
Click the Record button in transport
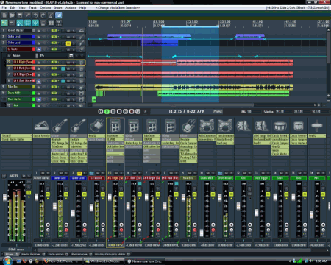[132, 111]
